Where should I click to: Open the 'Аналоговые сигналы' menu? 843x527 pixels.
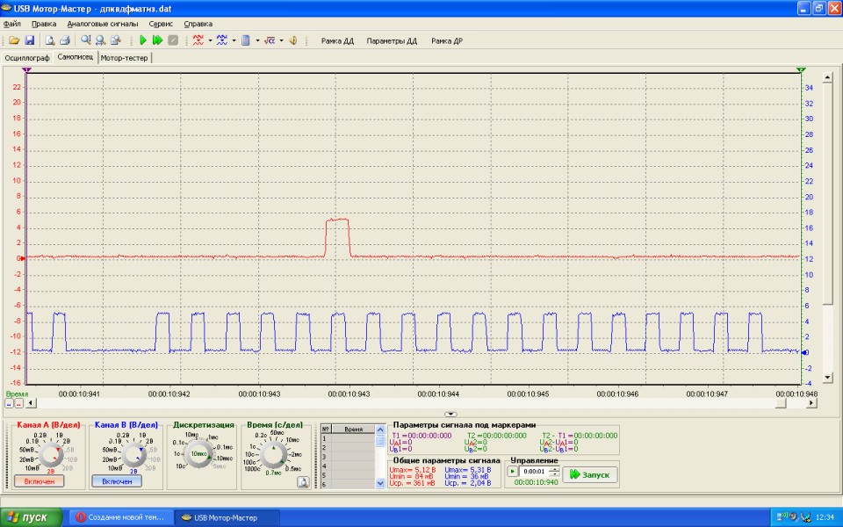click(x=103, y=24)
